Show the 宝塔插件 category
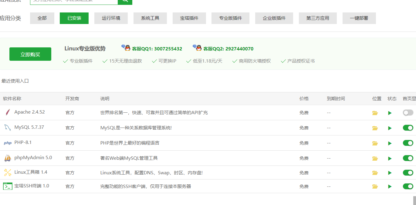The width and height of the screenshot is (416, 205). pos(189,18)
